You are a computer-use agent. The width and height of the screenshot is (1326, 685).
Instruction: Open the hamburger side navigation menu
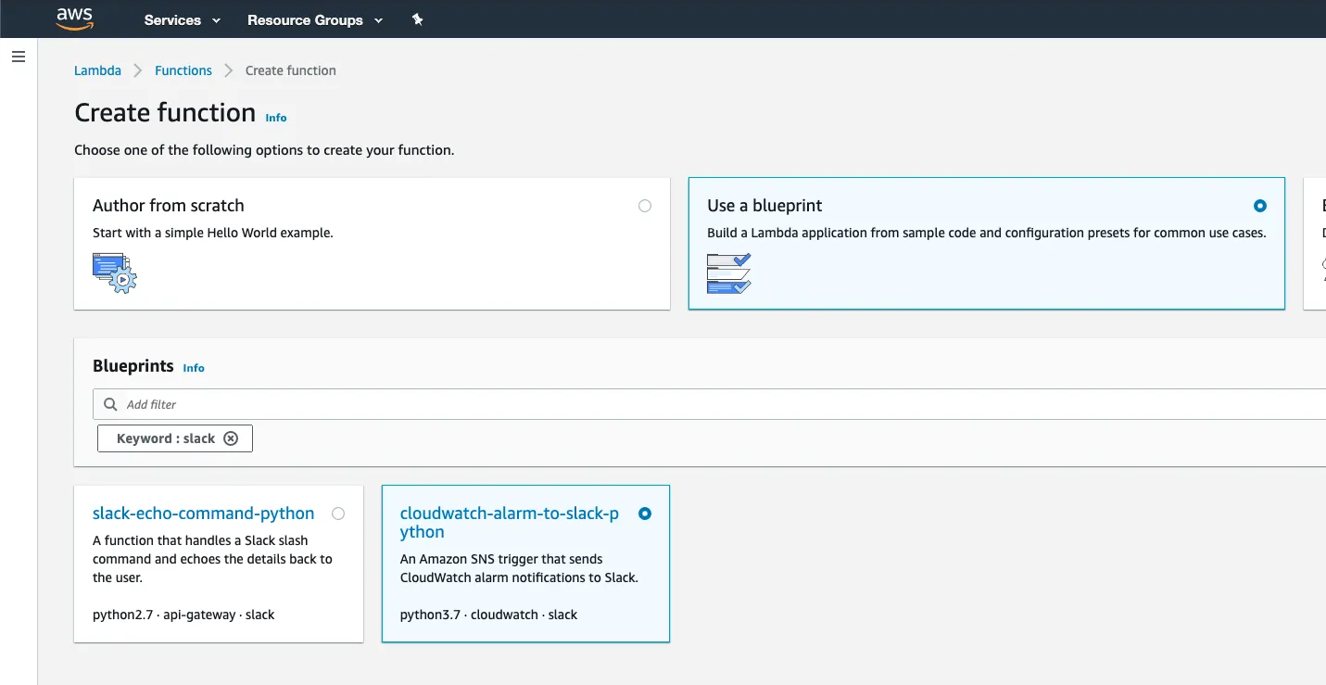18,57
